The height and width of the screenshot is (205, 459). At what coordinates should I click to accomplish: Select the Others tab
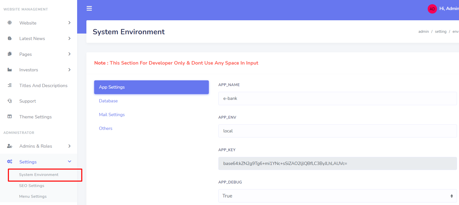coord(105,128)
